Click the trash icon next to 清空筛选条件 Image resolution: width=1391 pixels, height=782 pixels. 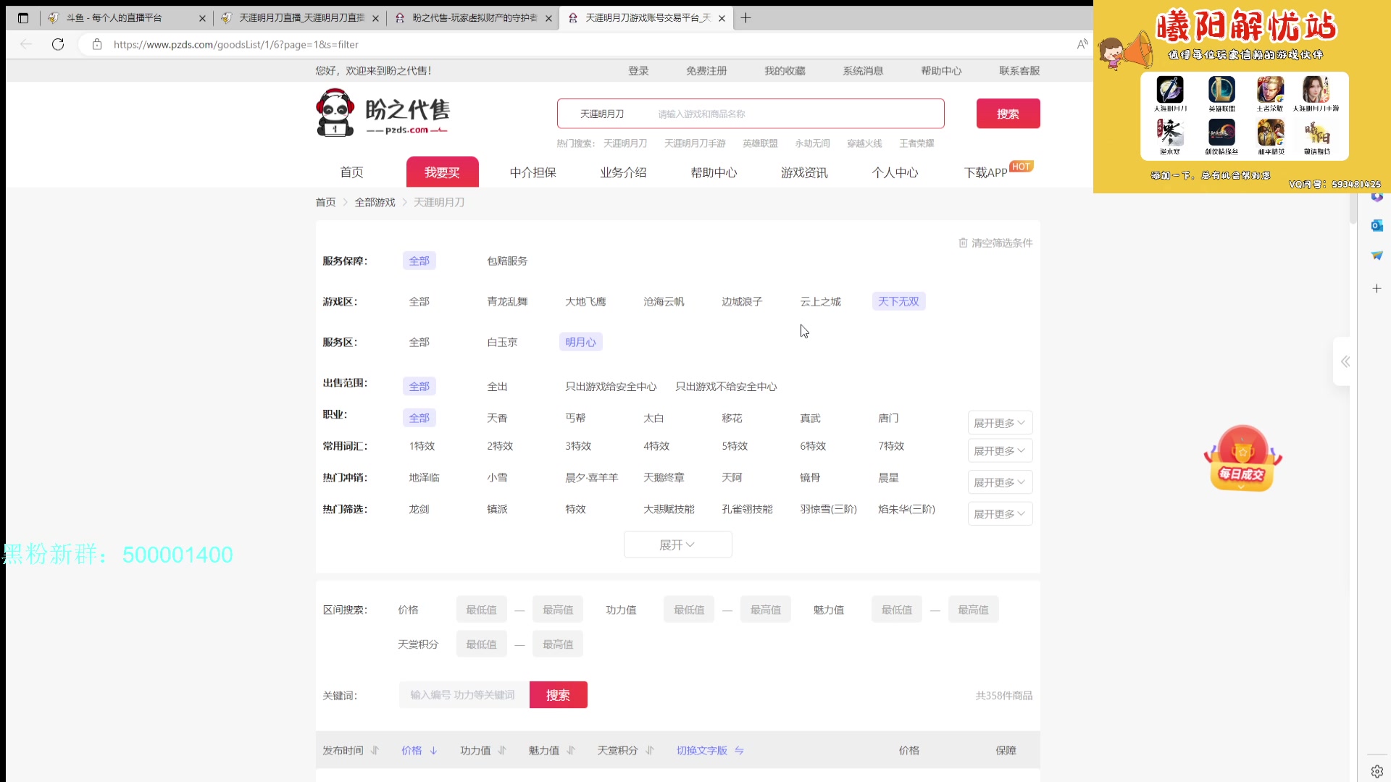[x=964, y=243]
